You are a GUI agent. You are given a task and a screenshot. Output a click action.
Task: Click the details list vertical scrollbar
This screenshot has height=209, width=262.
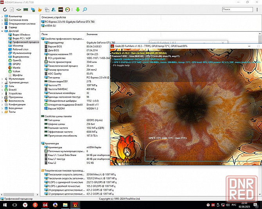(x=260, y=114)
